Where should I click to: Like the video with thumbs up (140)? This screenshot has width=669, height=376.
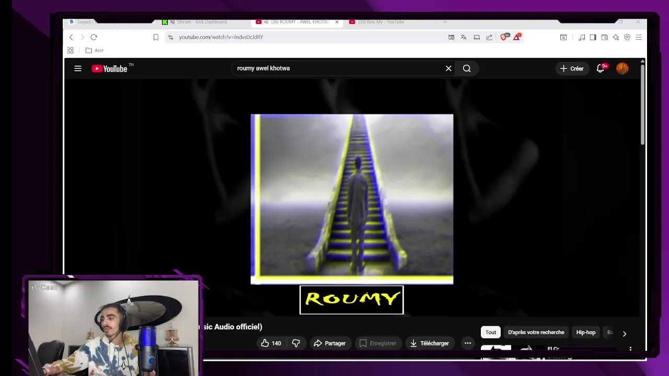click(x=271, y=343)
